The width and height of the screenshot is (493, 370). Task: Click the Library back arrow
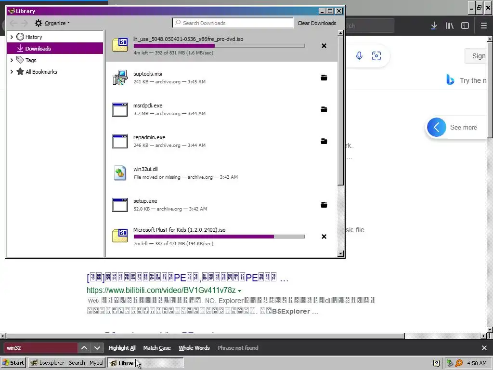(x=13, y=23)
